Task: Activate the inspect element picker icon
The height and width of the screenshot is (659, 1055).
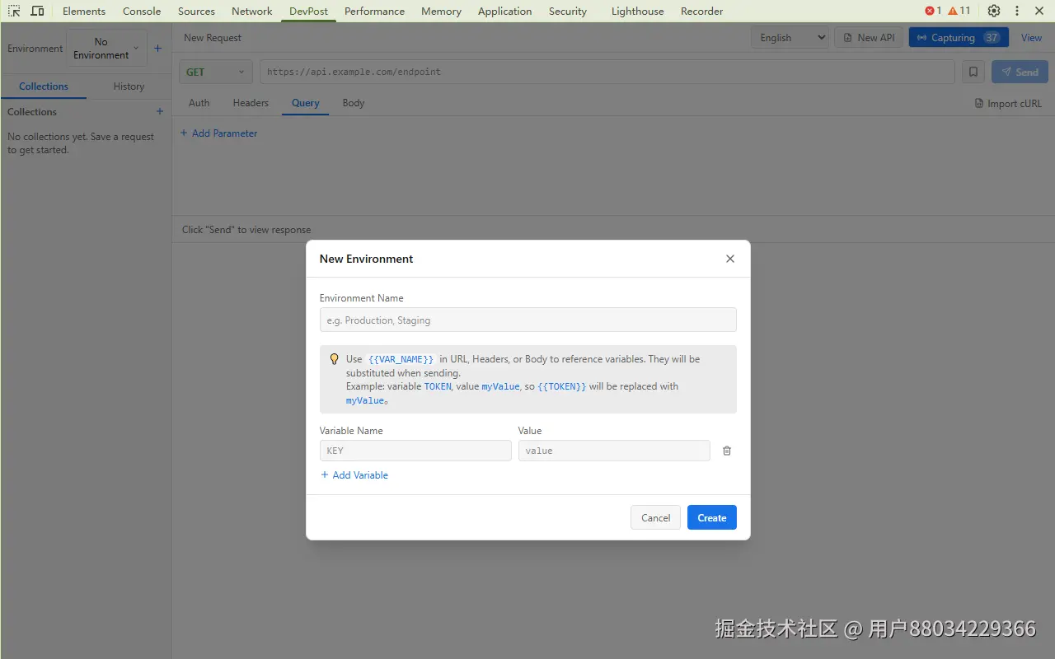Action: click(14, 11)
